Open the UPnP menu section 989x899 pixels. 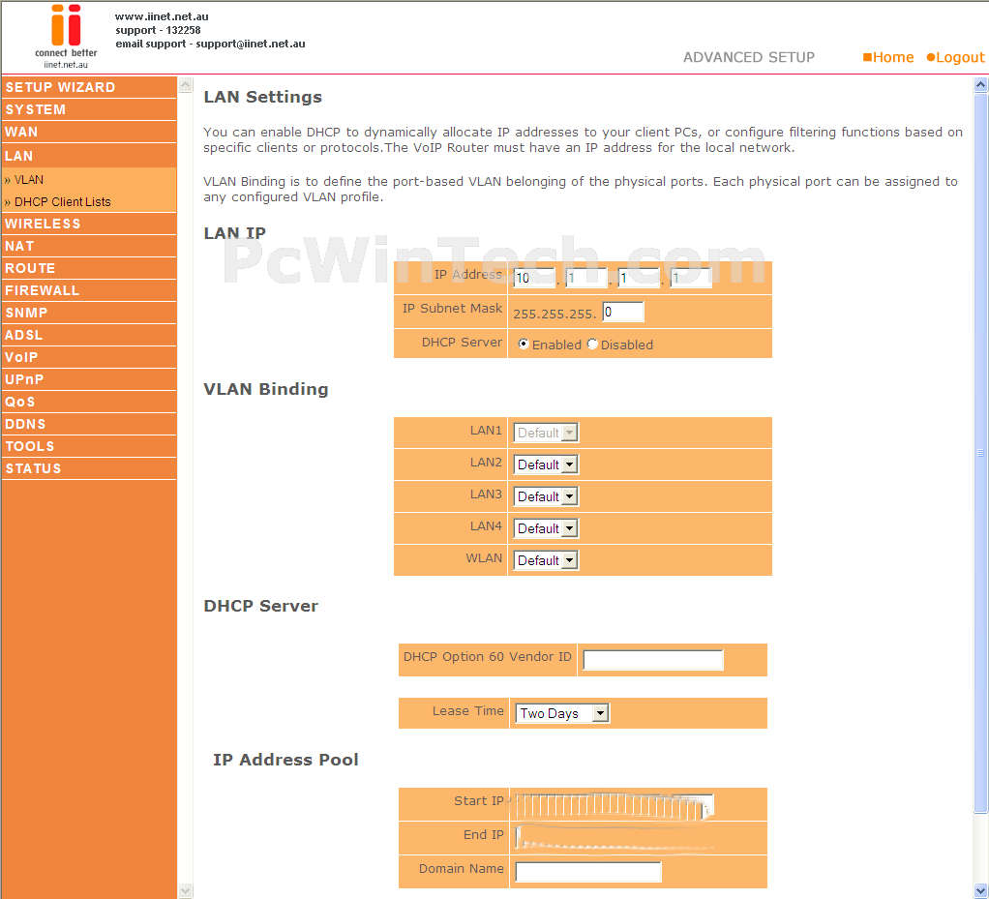pyautogui.click(x=89, y=379)
